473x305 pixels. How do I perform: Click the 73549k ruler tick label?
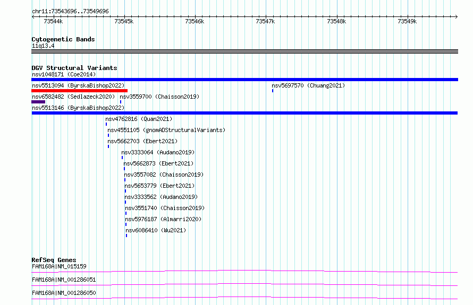click(x=407, y=21)
